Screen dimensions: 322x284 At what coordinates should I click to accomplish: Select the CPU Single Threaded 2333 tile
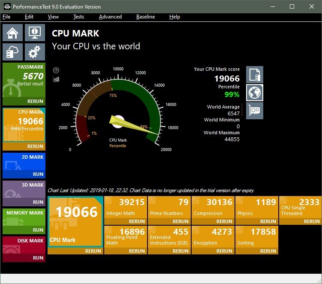point(301,207)
